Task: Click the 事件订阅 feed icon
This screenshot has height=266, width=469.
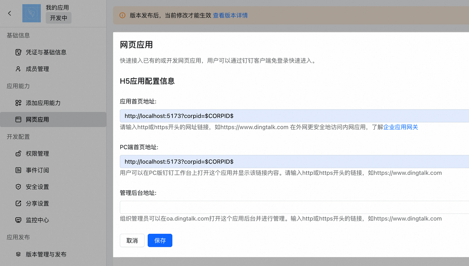Action: point(18,170)
